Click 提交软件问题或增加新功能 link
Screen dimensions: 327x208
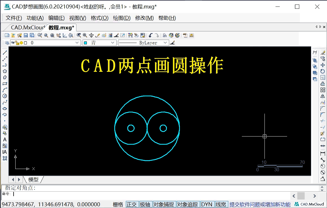pyautogui.click(x=260, y=204)
